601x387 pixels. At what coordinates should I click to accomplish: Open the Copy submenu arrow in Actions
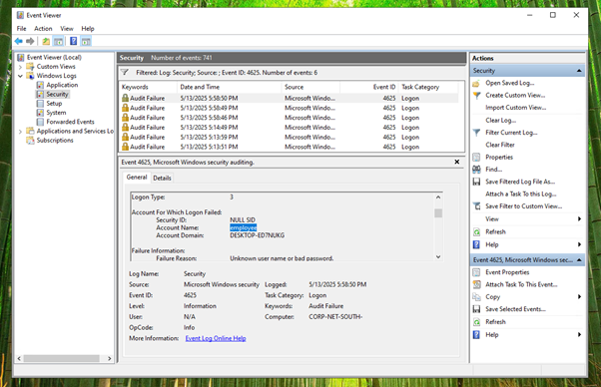coord(579,296)
